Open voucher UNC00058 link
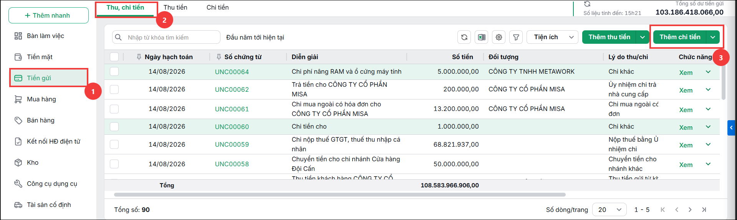Image resolution: width=737 pixels, height=220 pixels. pyautogui.click(x=232, y=164)
